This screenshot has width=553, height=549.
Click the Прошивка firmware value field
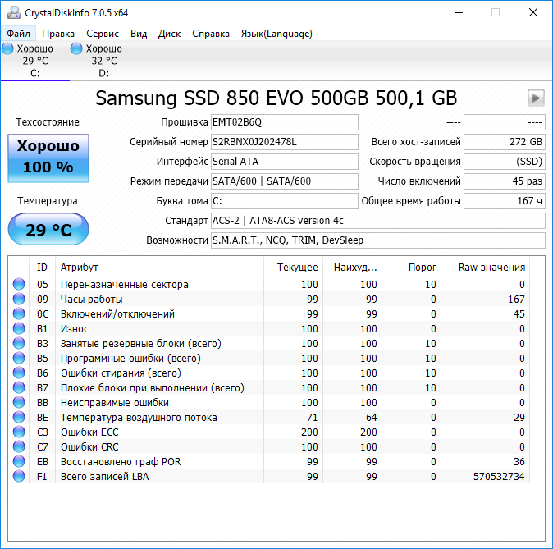click(284, 122)
